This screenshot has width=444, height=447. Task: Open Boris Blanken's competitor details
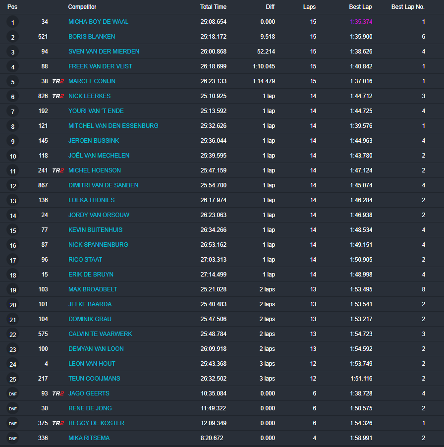click(92, 37)
